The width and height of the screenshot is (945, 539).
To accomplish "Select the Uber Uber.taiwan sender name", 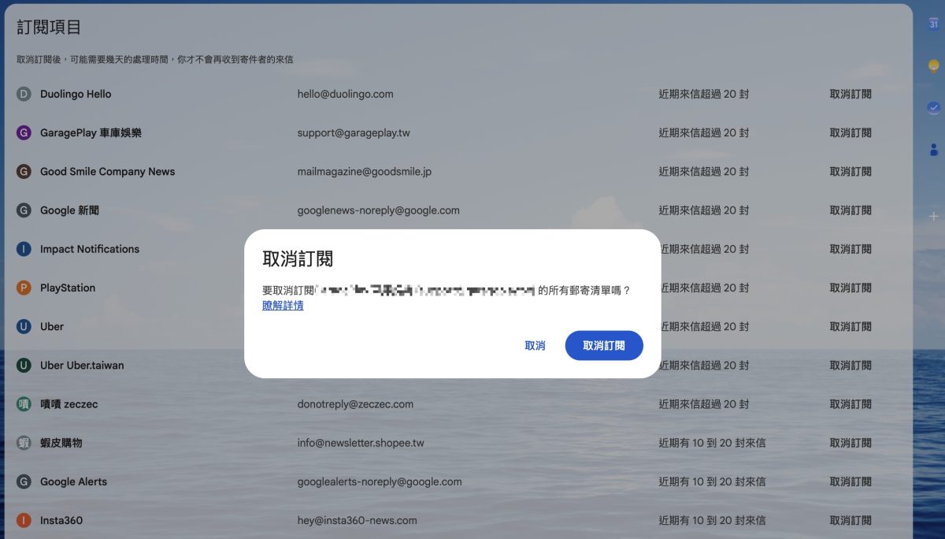I will [x=82, y=365].
